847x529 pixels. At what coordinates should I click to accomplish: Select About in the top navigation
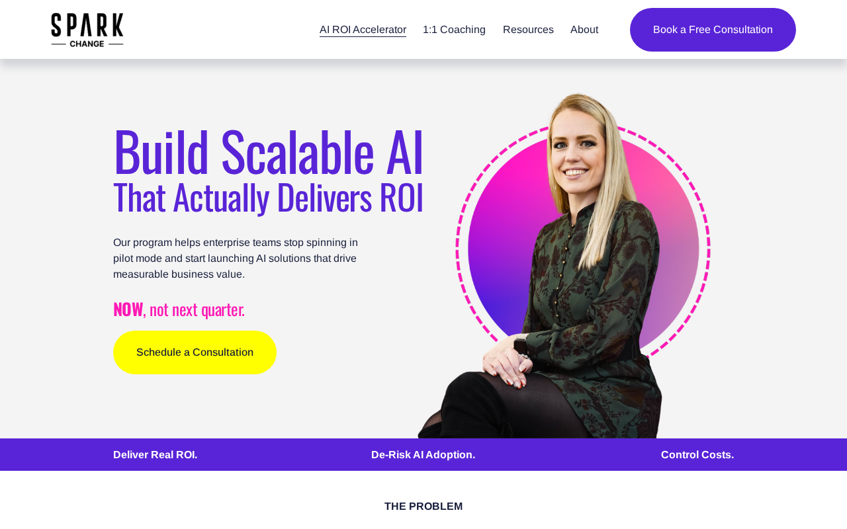tap(584, 30)
